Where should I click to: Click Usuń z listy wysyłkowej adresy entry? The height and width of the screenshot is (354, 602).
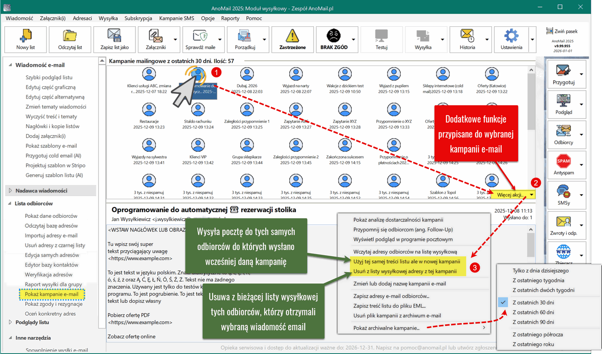click(405, 271)
